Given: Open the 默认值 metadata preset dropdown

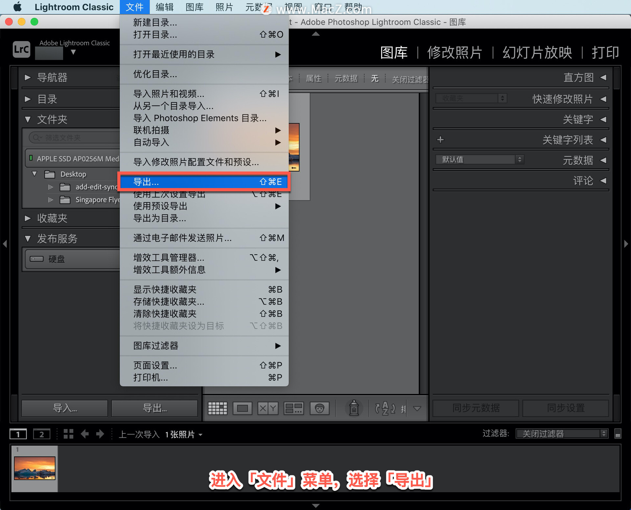Looking at the screenshot, I should (479, 159).
